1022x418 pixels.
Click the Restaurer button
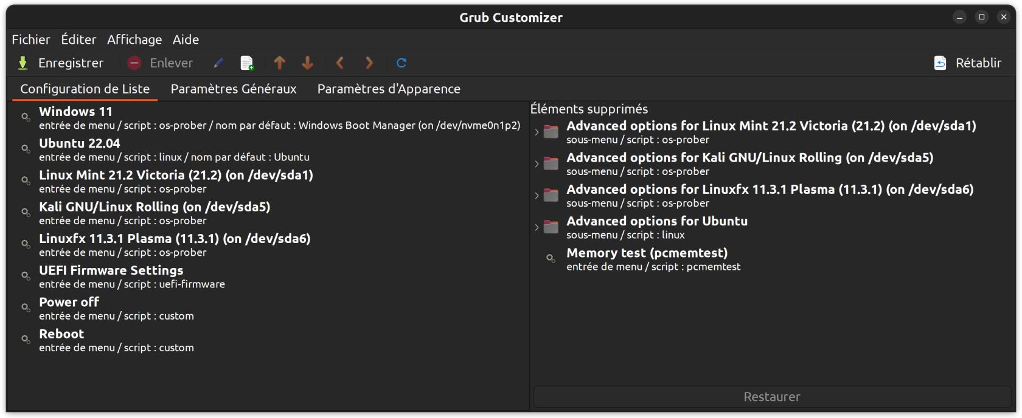click(x=772, y=397)
